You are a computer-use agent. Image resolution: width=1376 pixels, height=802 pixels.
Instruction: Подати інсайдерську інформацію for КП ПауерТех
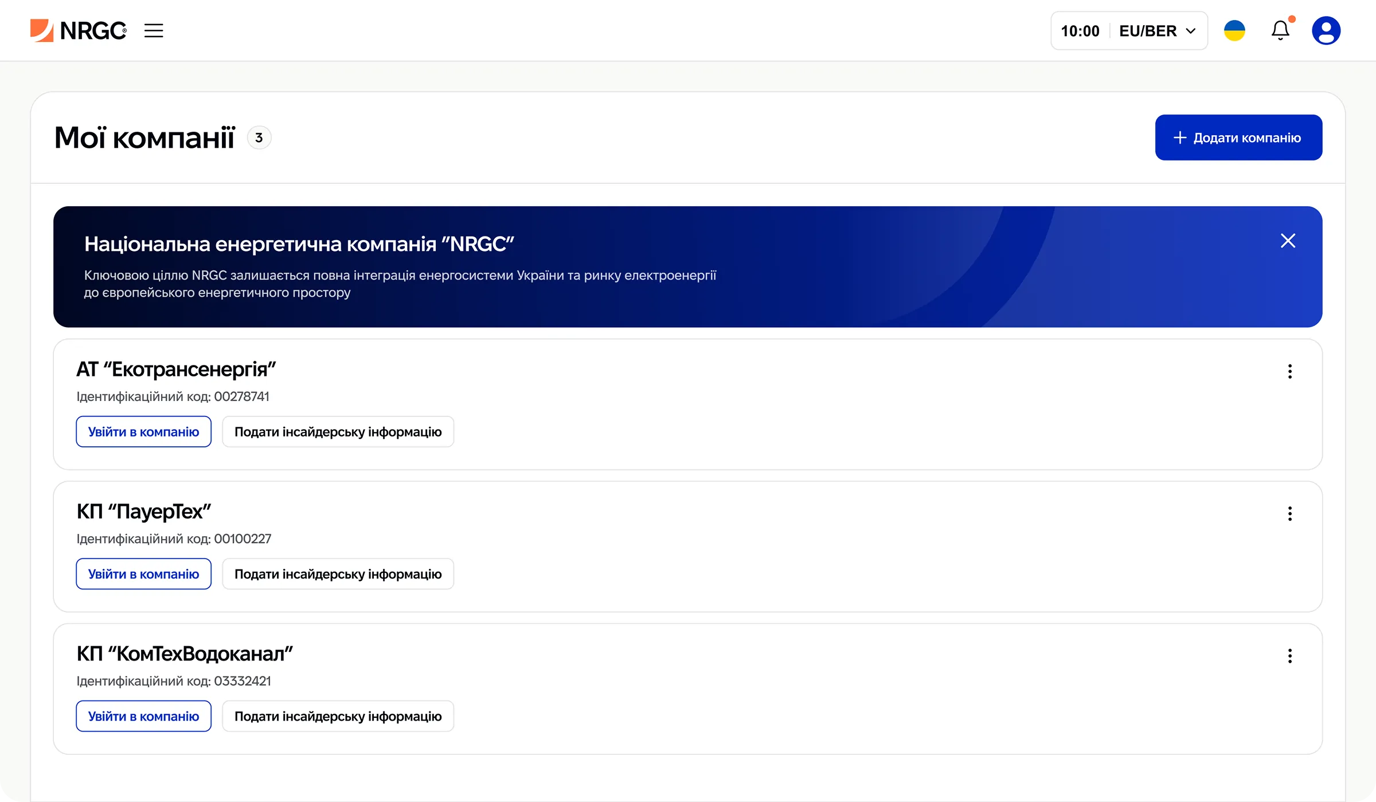click(x=338, y=573)
